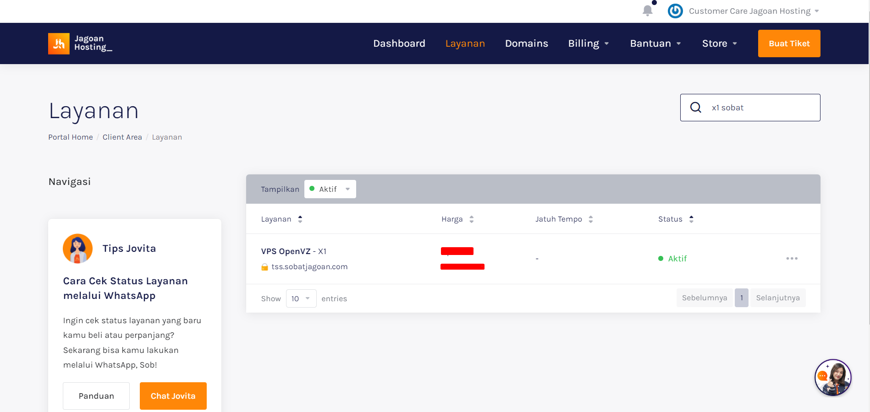Click the Tampilkan label

tap(280, 190)
